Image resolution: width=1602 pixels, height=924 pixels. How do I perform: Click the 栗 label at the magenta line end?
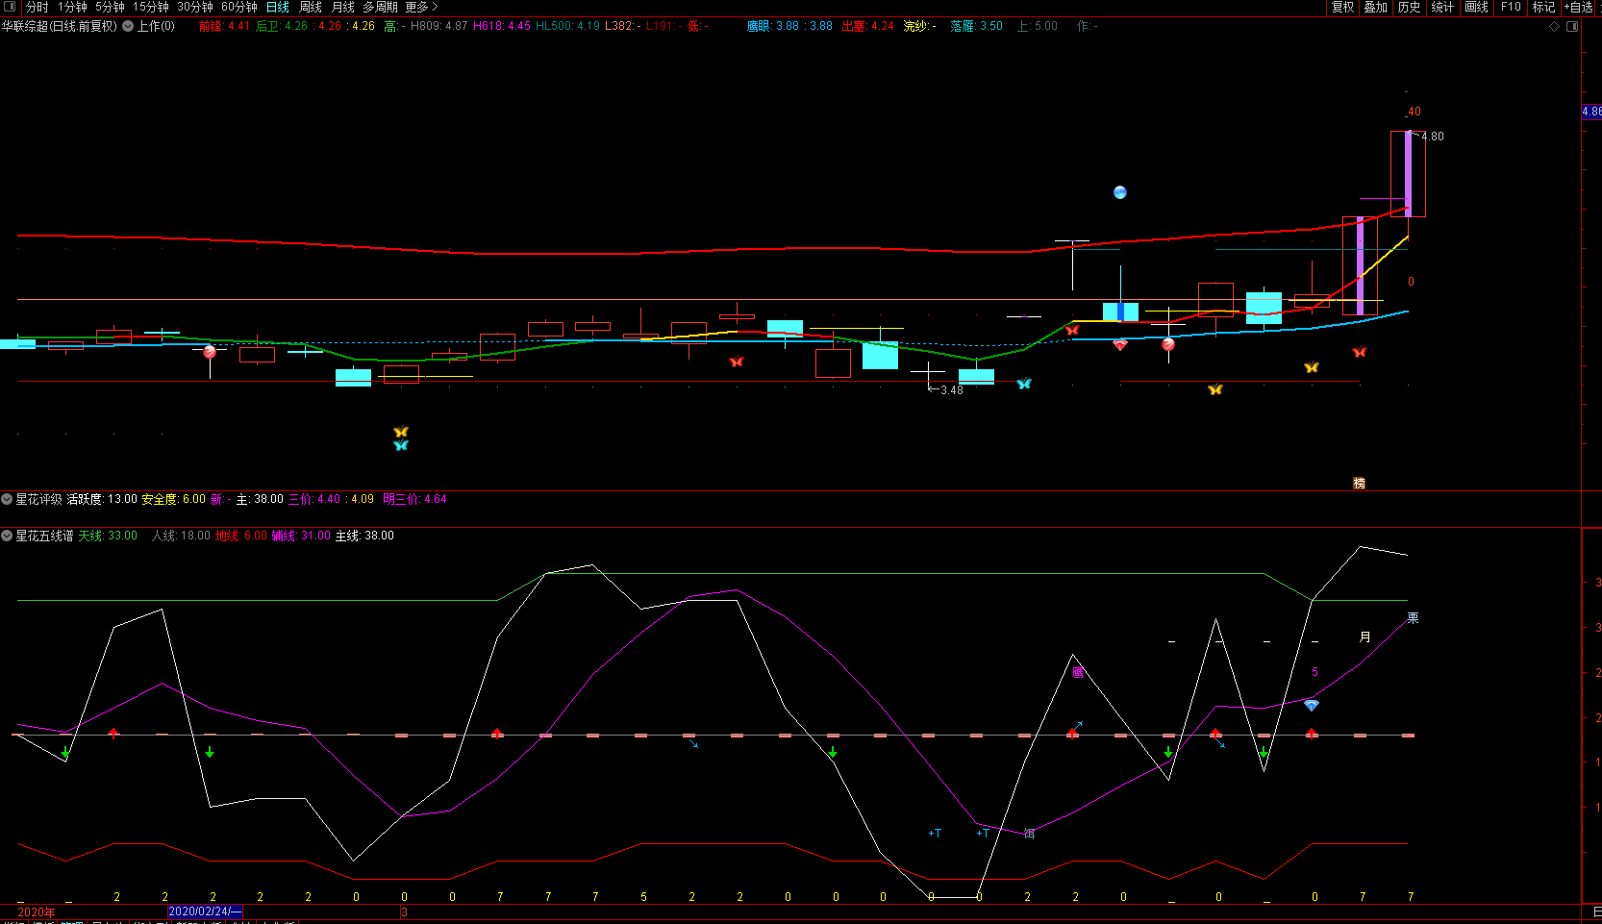click(x=1413, y=618)
